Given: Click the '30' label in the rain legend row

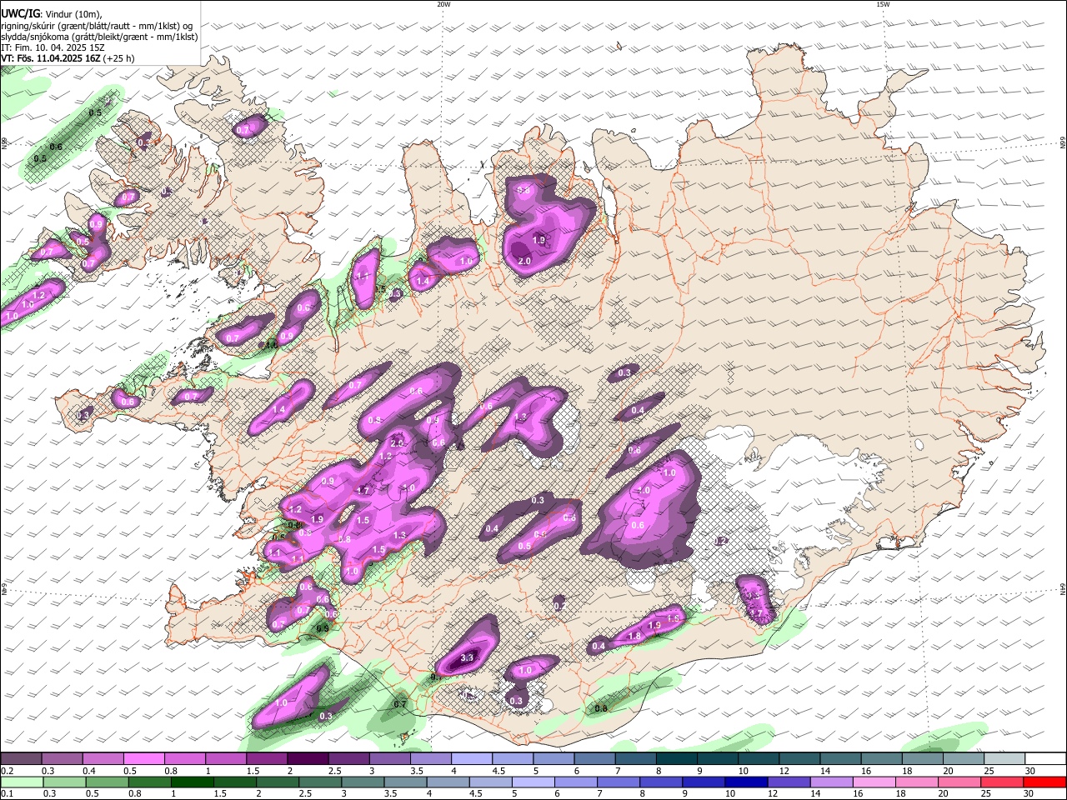Looking at the screenshot, I should click(x=1028, y=794).
